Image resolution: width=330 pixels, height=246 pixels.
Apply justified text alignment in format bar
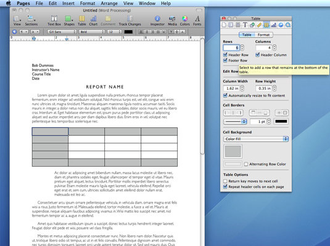[158, 32]
